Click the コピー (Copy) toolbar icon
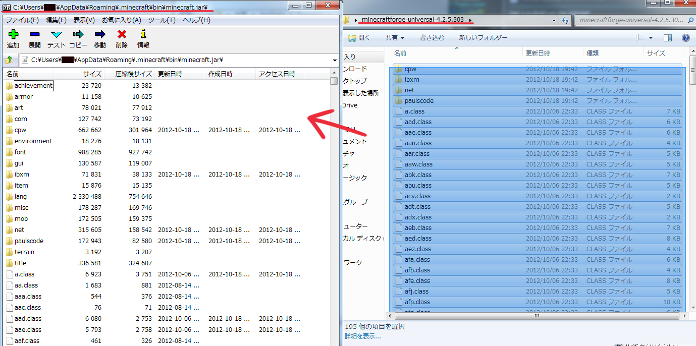The image size is (696, 346). [78, 34]
